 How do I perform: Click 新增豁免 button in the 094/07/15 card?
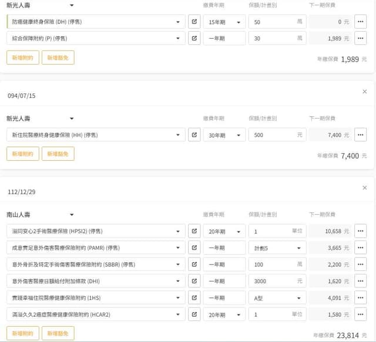point(58,154)
